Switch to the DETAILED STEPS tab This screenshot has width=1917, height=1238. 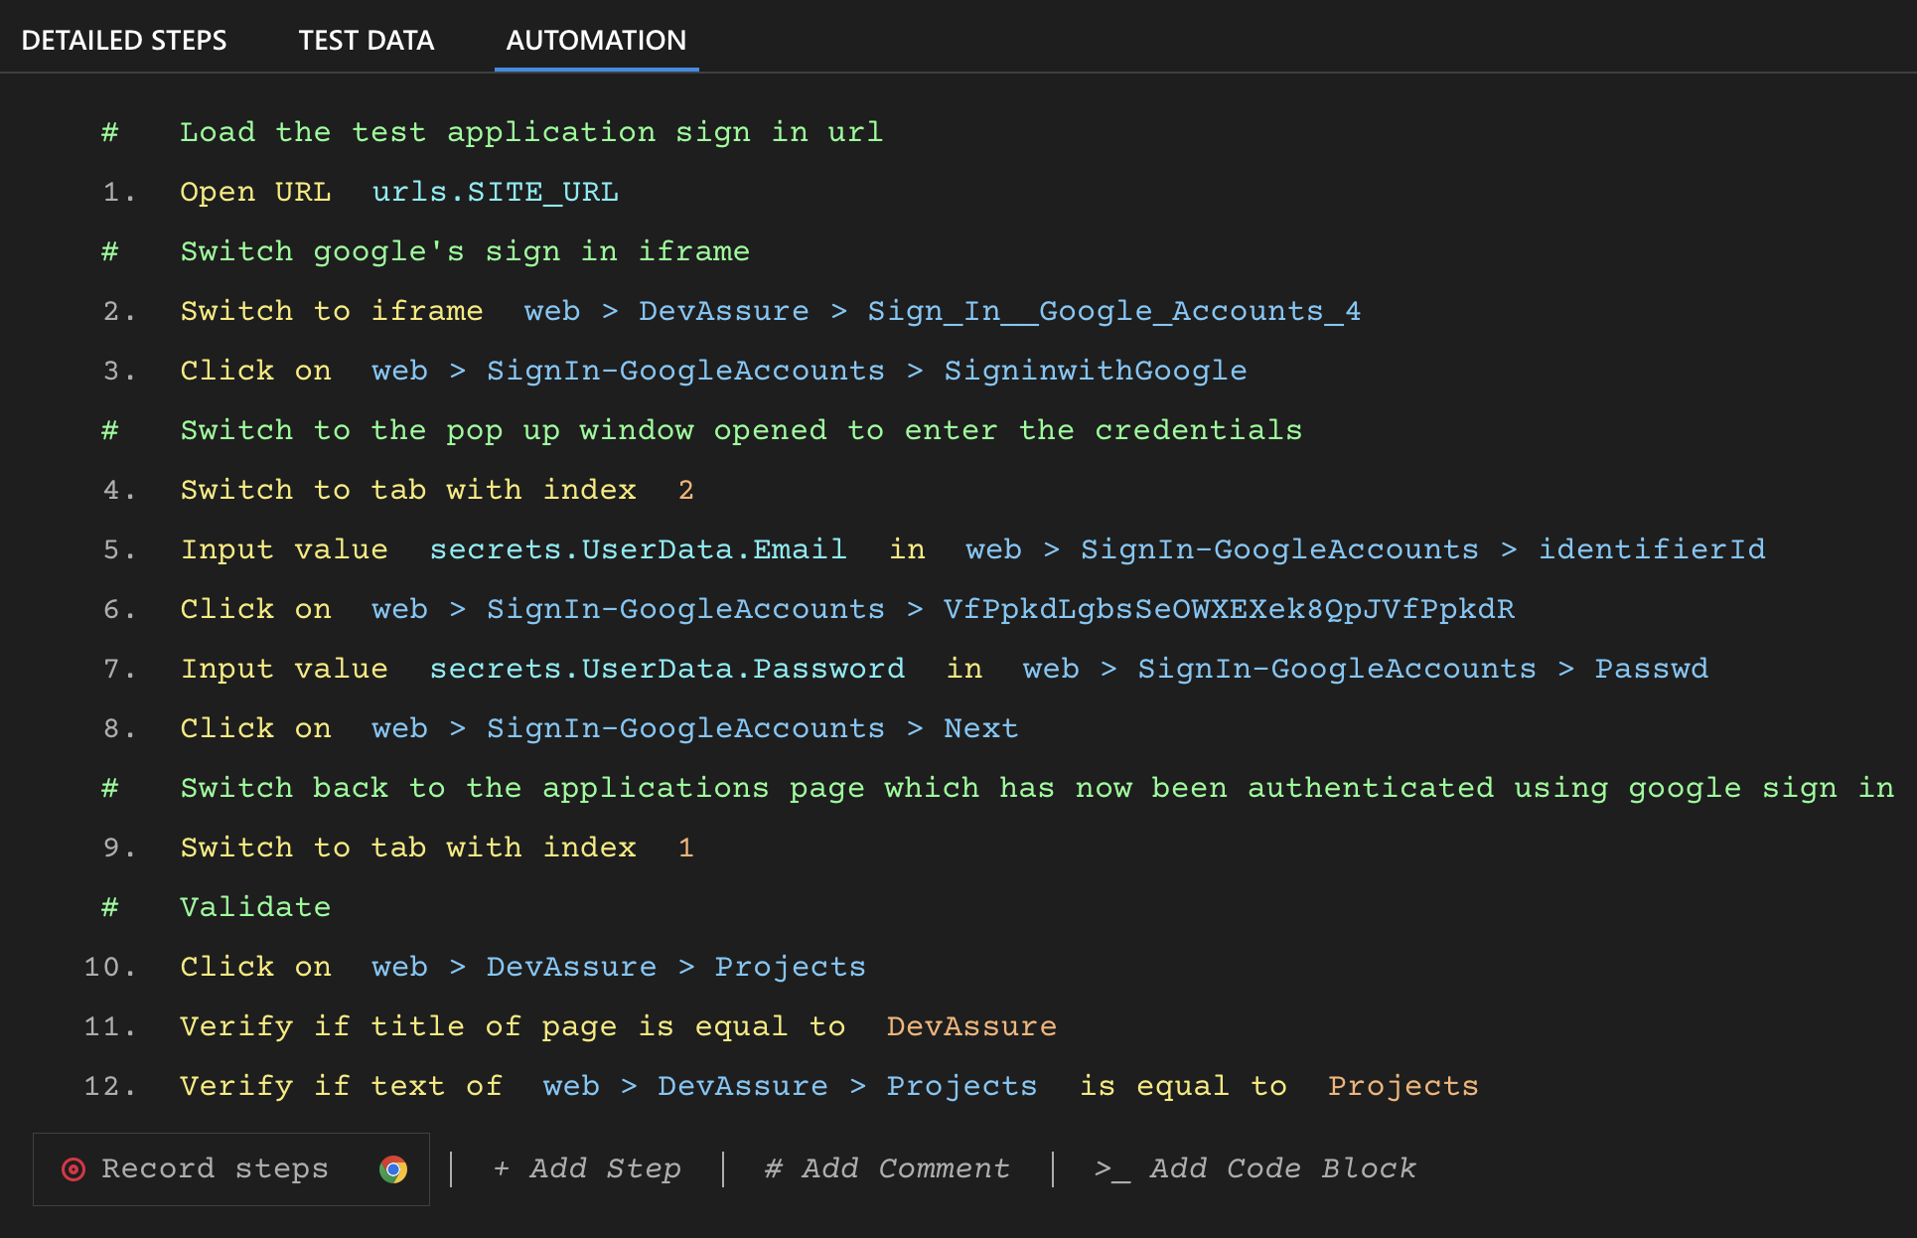(x=125, y=40)
